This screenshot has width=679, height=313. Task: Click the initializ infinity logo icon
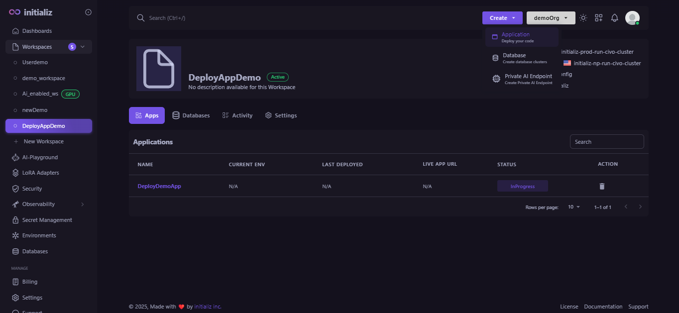[15, 12]
